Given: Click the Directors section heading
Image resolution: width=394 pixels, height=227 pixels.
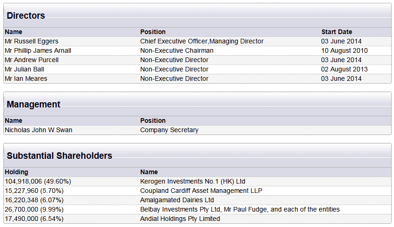Looking at the screenshot, I should 26,15.
